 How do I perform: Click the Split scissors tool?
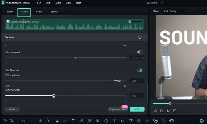click(x=49, y=121)
